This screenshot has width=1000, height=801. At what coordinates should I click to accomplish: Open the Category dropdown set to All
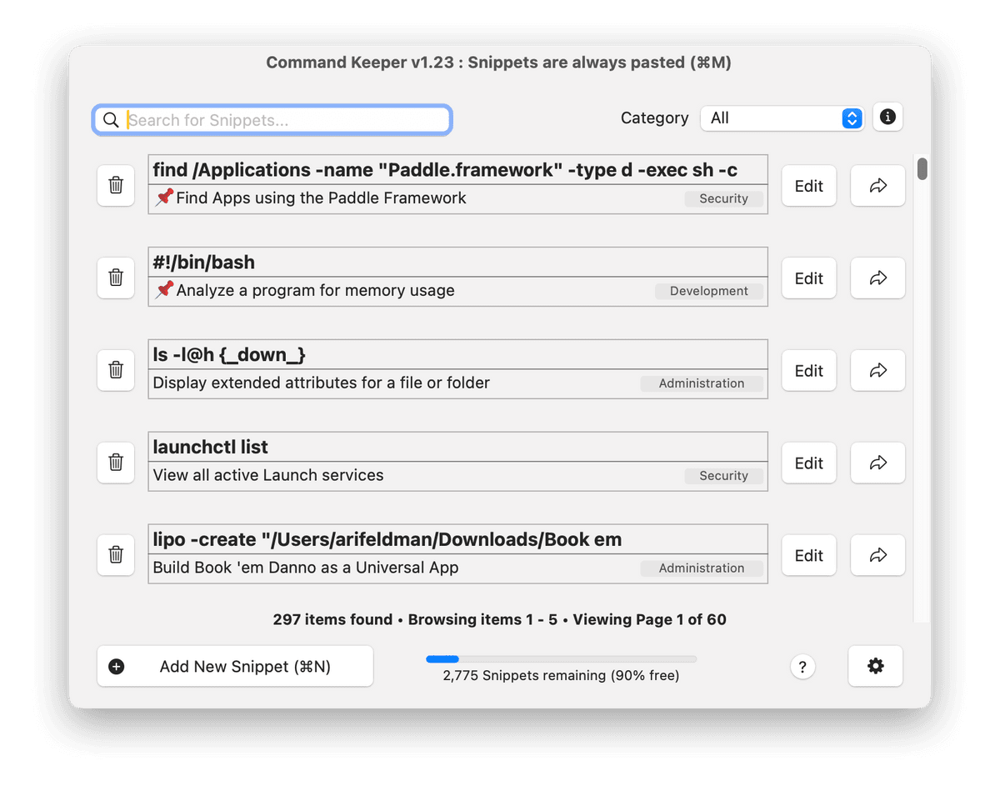click(x=782, y=118)
